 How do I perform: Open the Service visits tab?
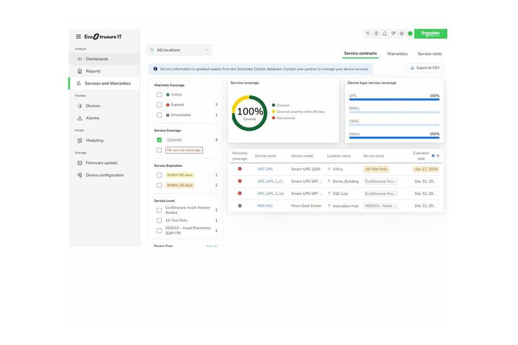coord(429,54)
